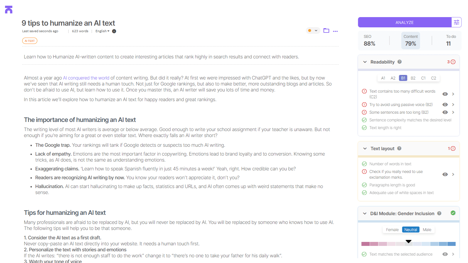Click the app logo in top-left corner
The width and height of the screenshot is (468, 263).
click(x=8, y=9)
